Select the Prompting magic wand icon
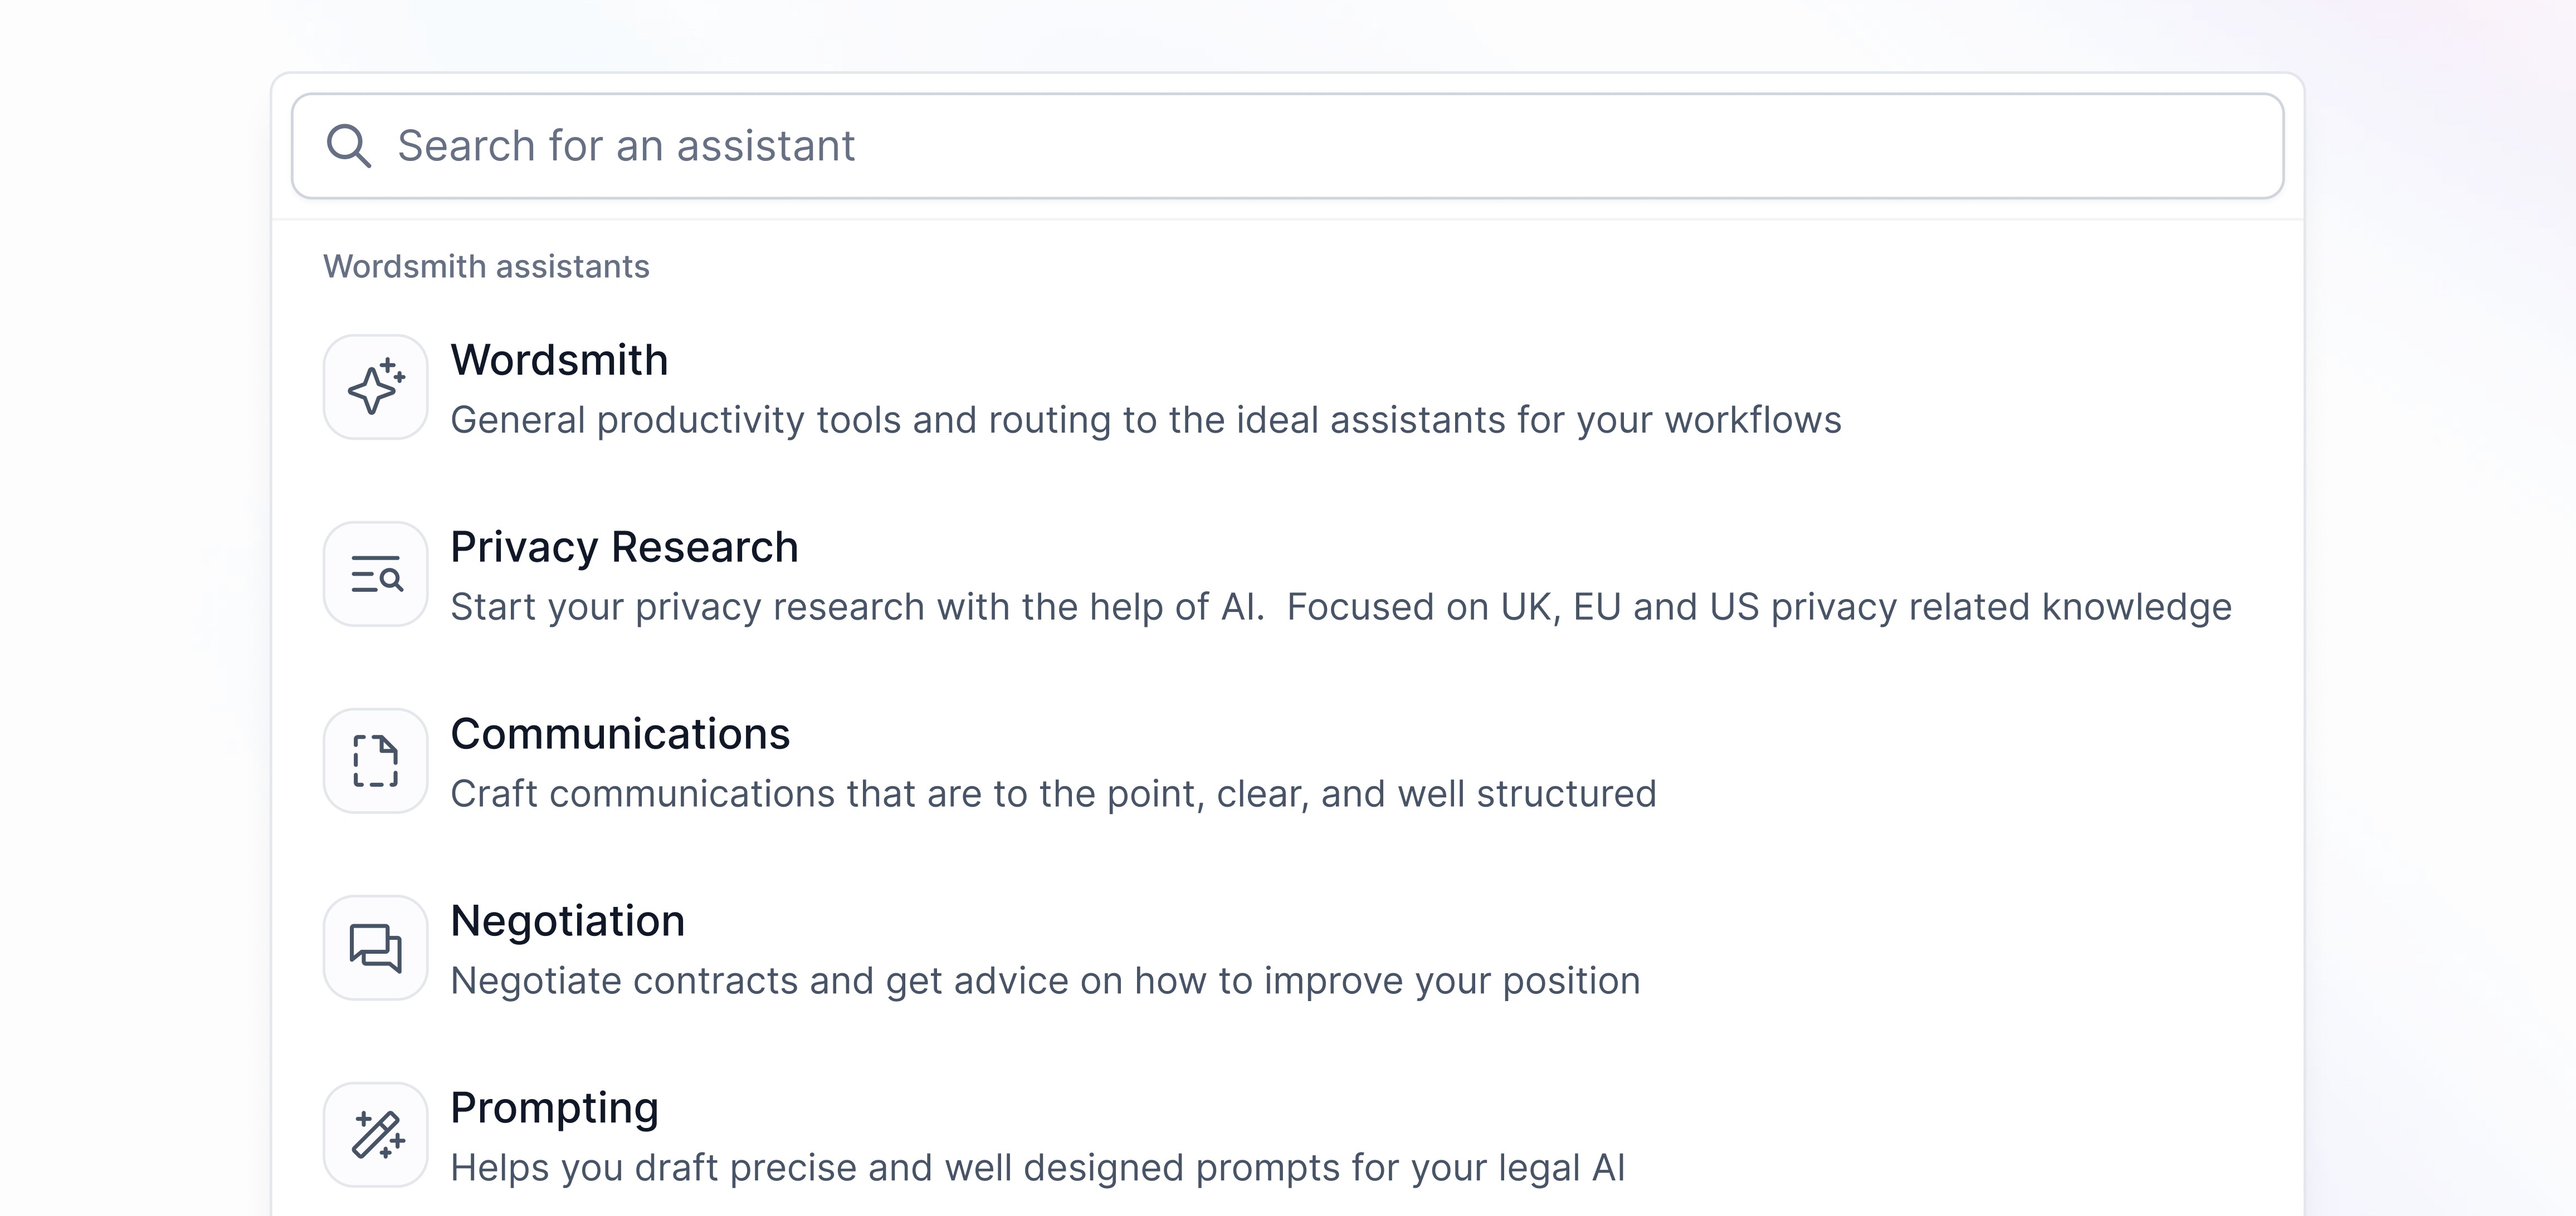 (375, 1134)
